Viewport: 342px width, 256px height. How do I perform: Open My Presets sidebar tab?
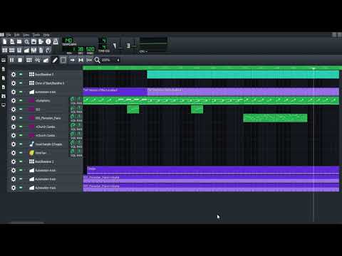(4, 87)
